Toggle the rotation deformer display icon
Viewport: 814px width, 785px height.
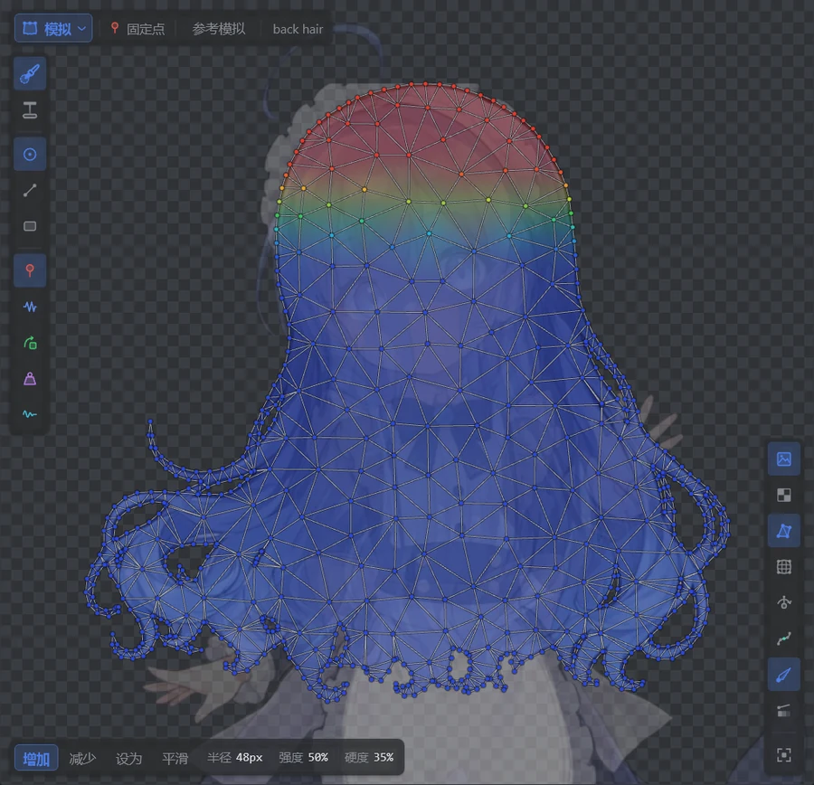tap(784, 602)
